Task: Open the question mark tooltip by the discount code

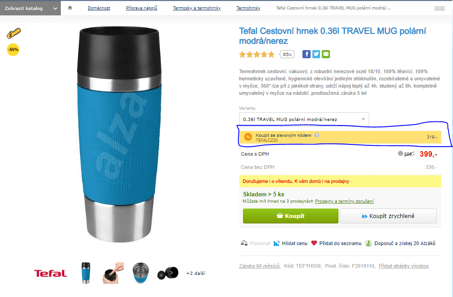Action: pos(317,135)
